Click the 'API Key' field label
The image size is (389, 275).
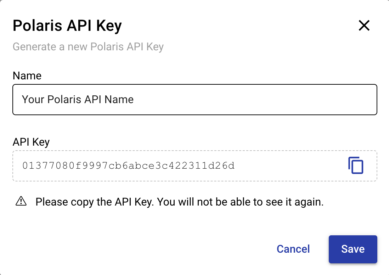(x=31, y=142)
